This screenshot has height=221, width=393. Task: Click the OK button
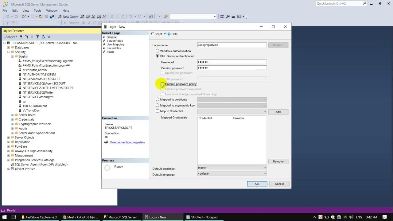tap(257, 184)
